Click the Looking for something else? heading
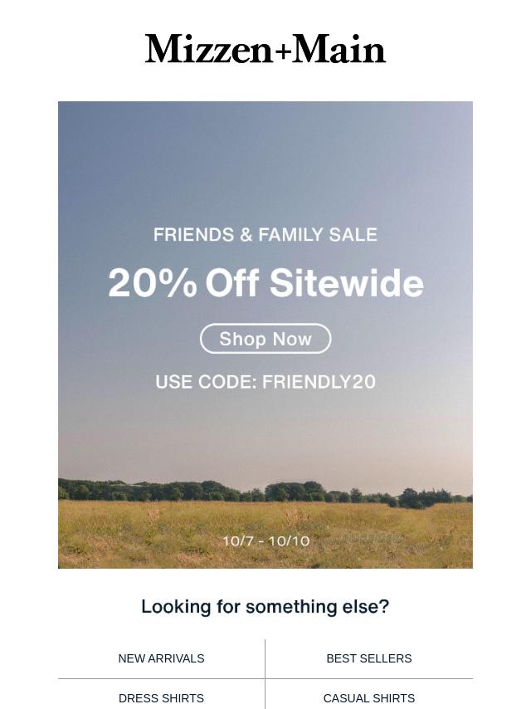 pos(265,606)
